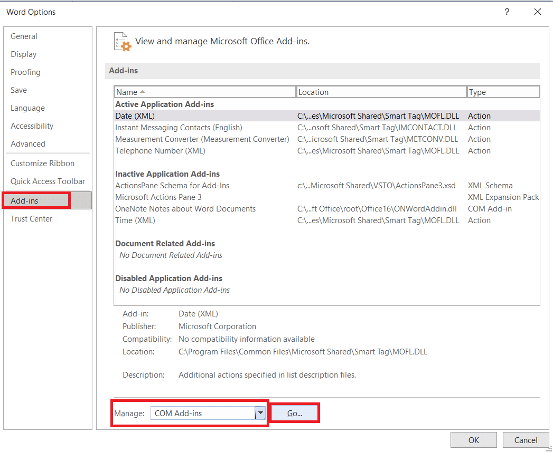Image resolution: width=553 pixels, height=452 pixels.
Task: Click the Help question mark icon
Action: [507, 12]
